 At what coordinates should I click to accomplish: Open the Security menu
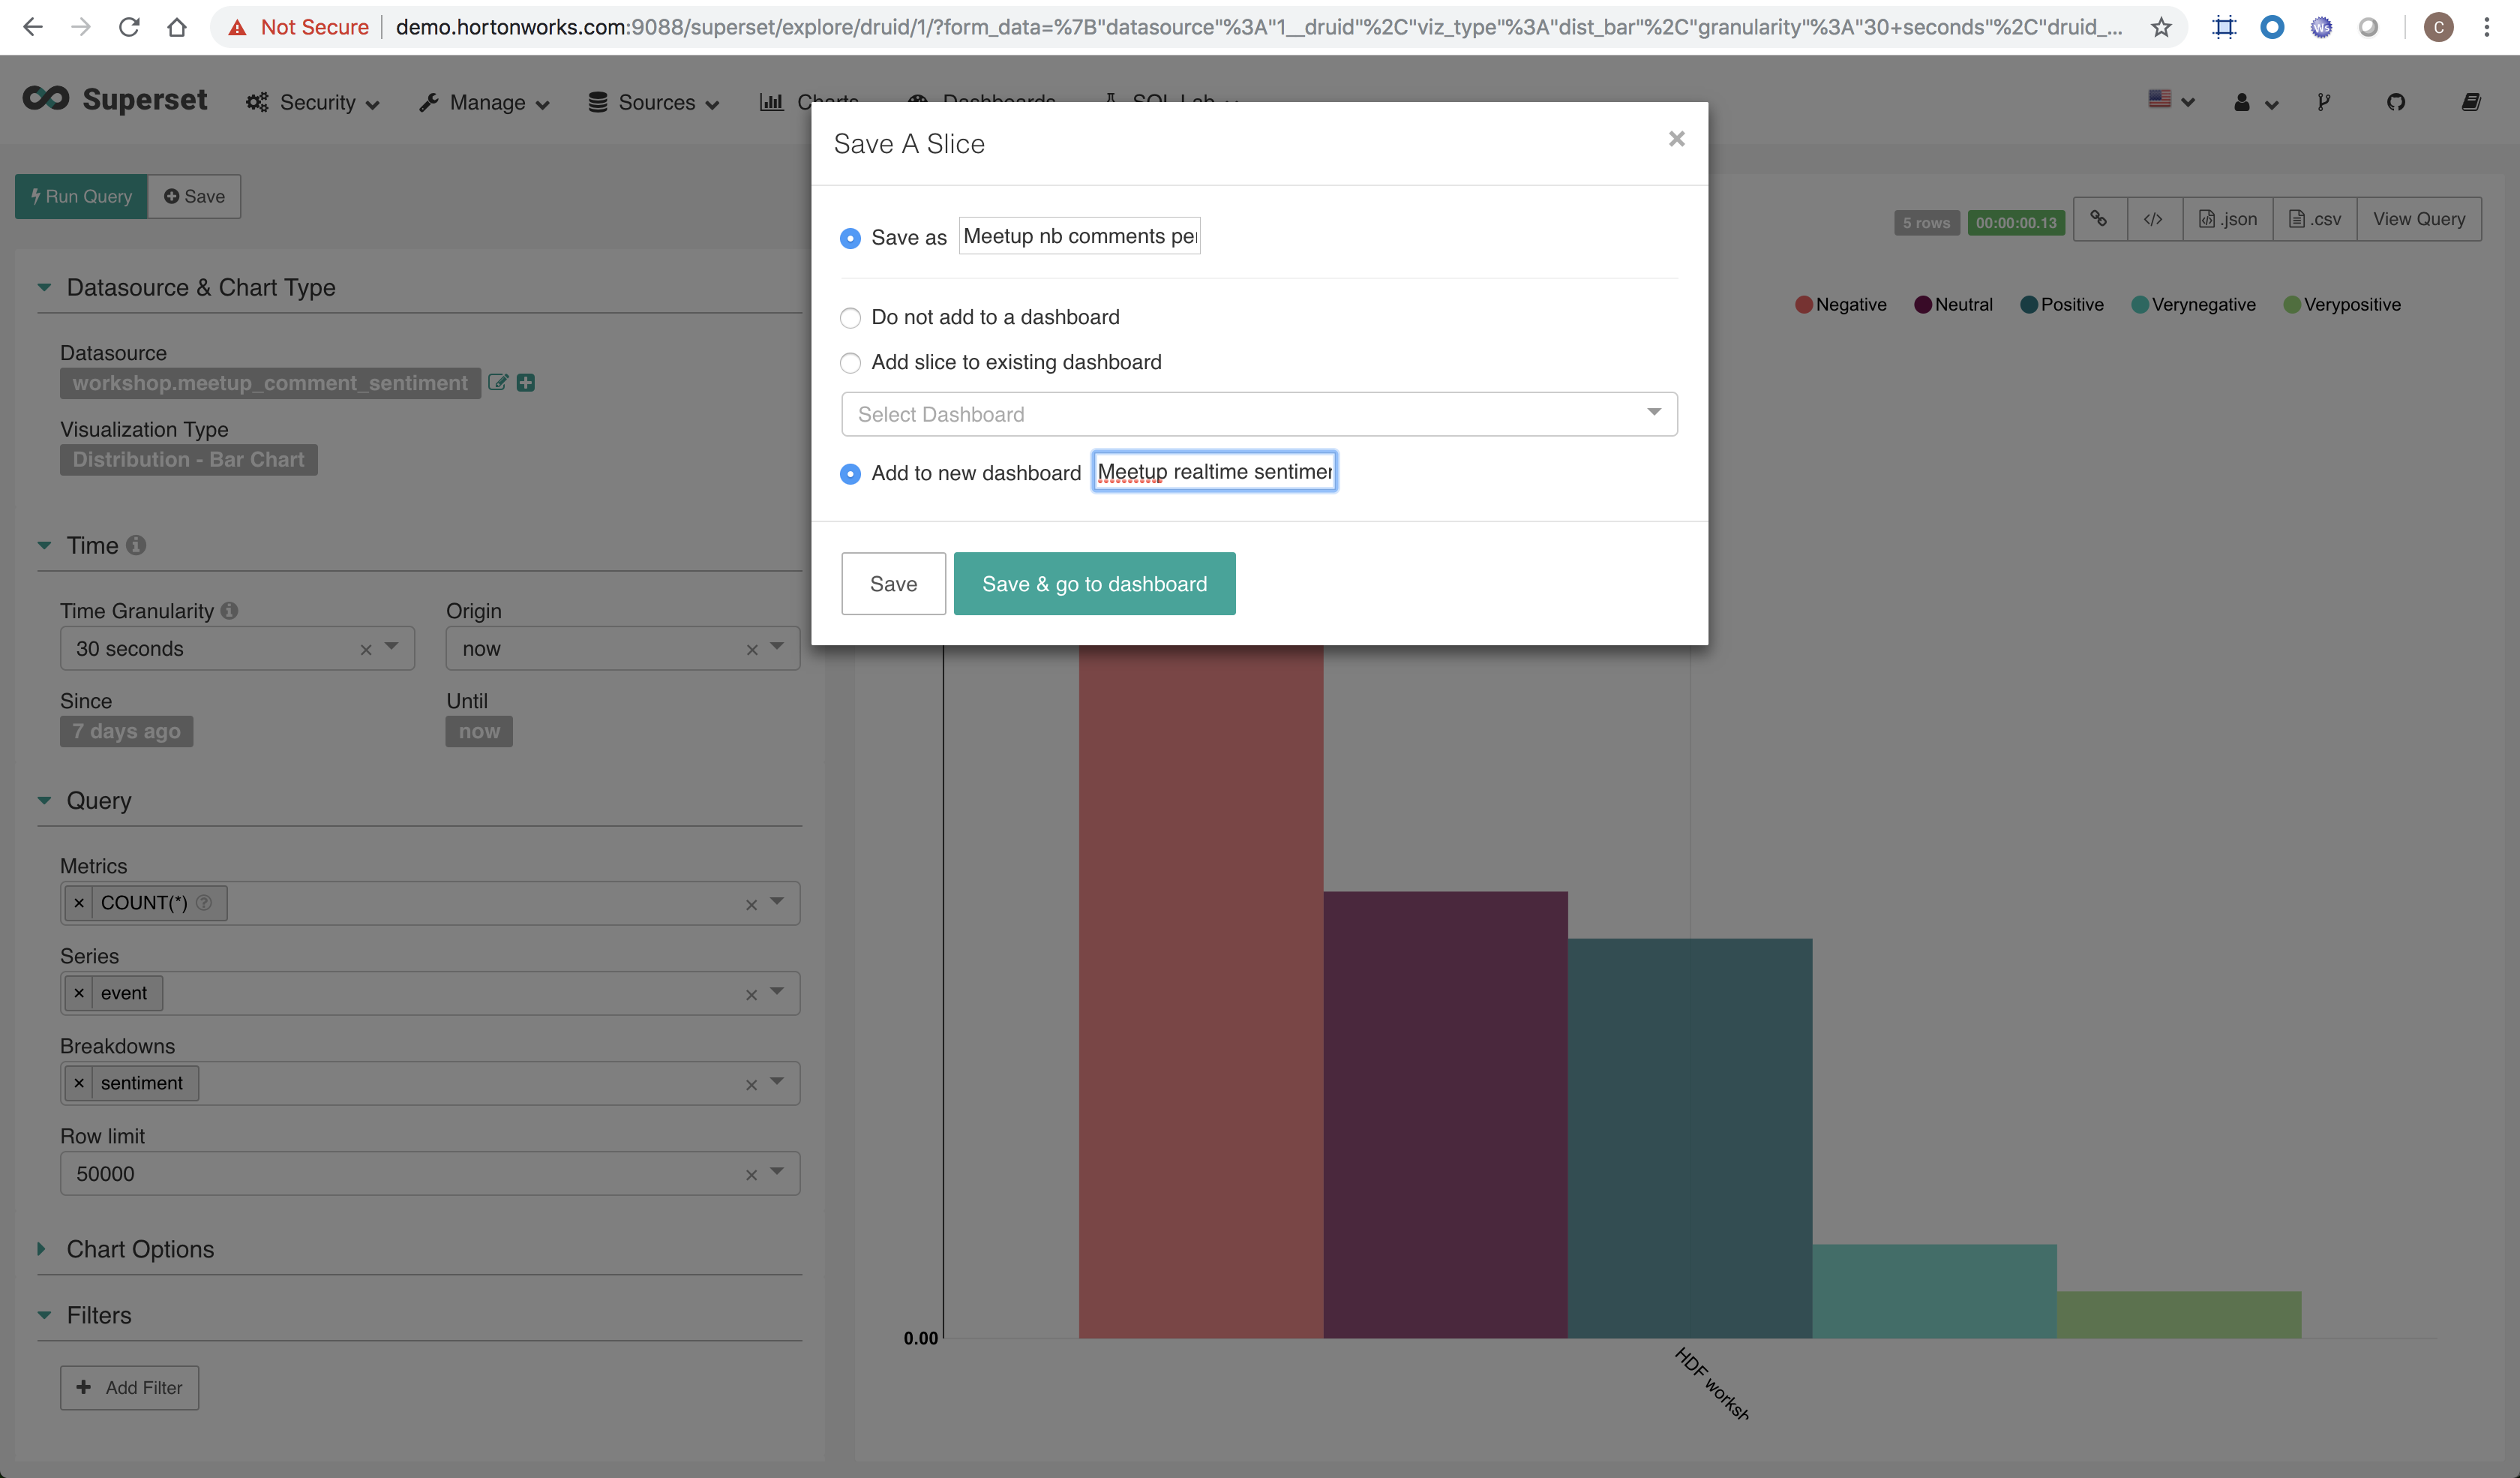(x=315, y=101)
